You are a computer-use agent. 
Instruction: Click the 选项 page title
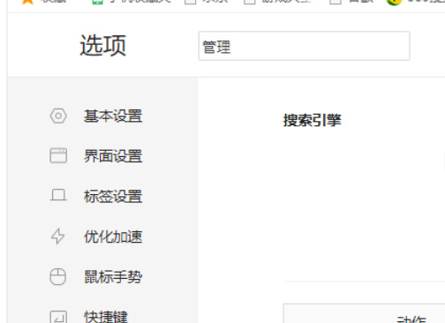(x=102, y=45)
